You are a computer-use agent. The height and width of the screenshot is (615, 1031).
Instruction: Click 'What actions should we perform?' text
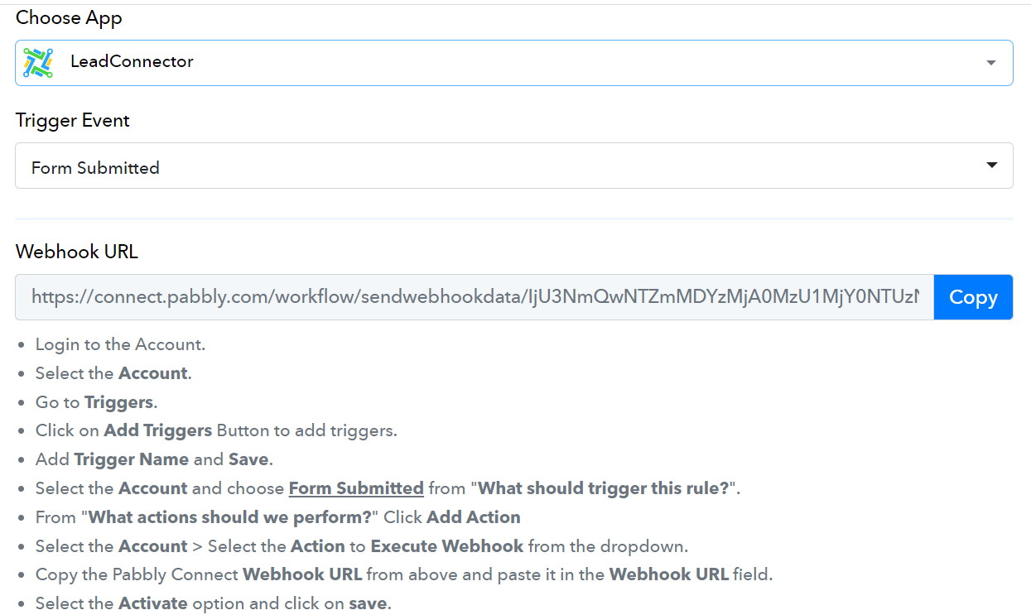[230, 517]
